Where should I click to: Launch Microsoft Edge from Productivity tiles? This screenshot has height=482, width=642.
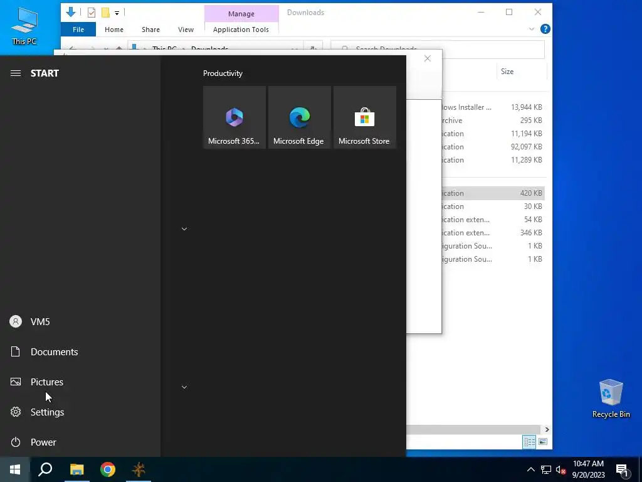point(299,117)
